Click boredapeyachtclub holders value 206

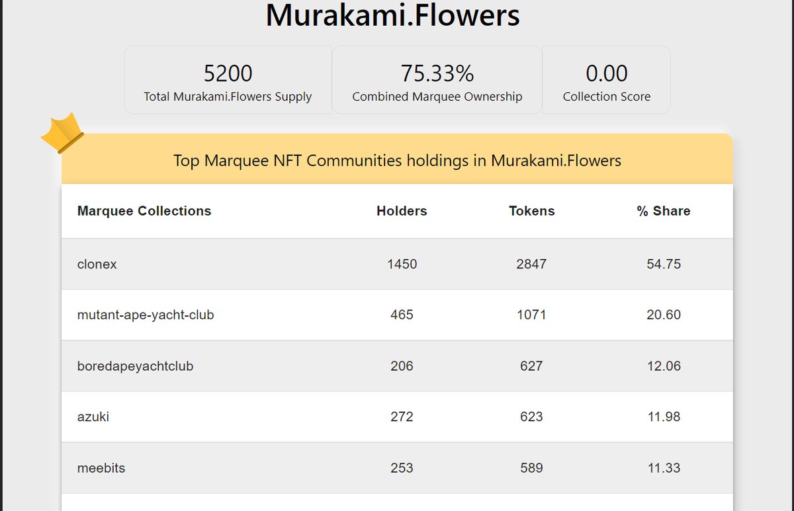[402, 366]
